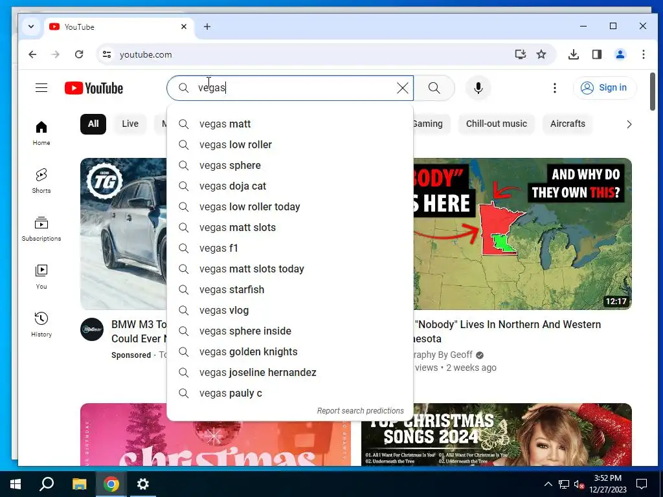Screen dimensions: 663x497
Task: Choose suggestion "vegas matt slots today"
Action: coord(290,269)
